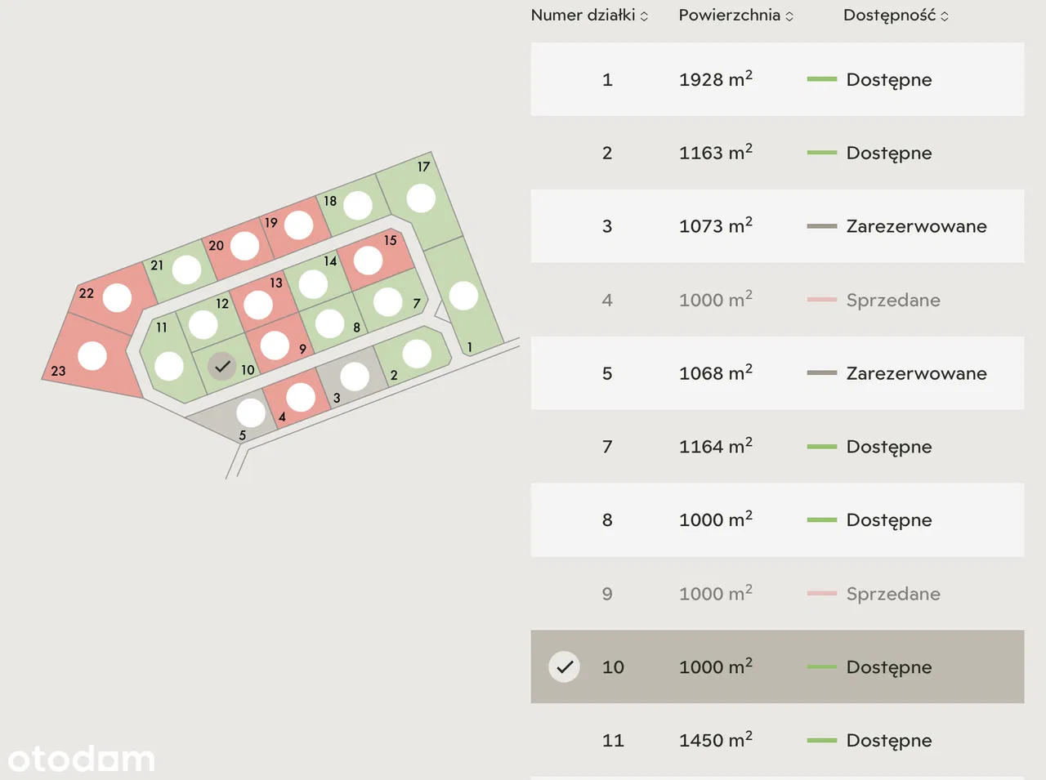Select table row for plot 7
The image size is (1046, 780).
point(776,447)
